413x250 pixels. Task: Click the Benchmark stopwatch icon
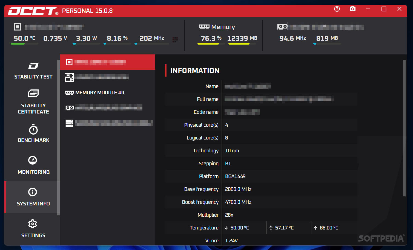tap(33, 129)
